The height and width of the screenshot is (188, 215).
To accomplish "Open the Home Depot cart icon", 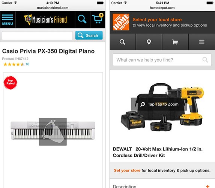I will 175,42.
